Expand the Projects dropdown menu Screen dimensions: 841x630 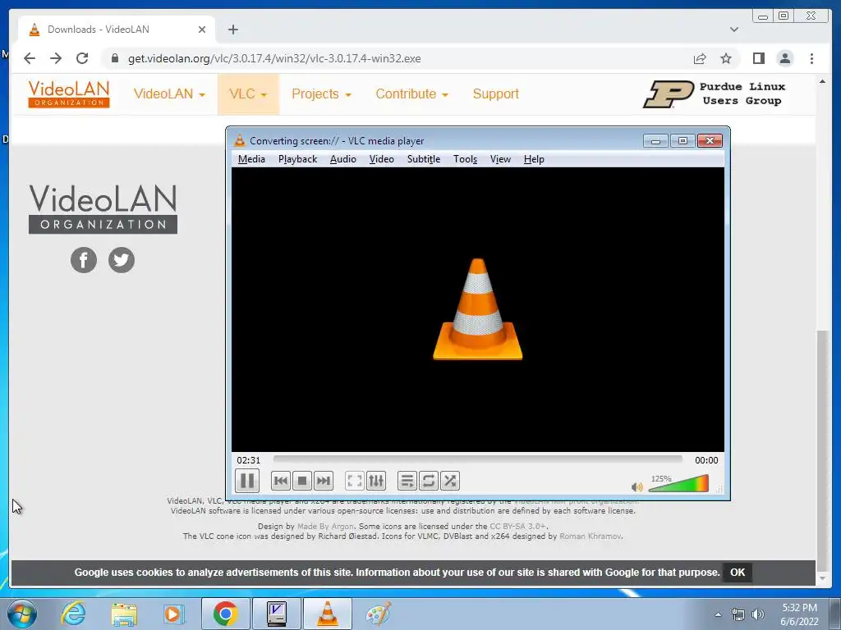(321, 94)
